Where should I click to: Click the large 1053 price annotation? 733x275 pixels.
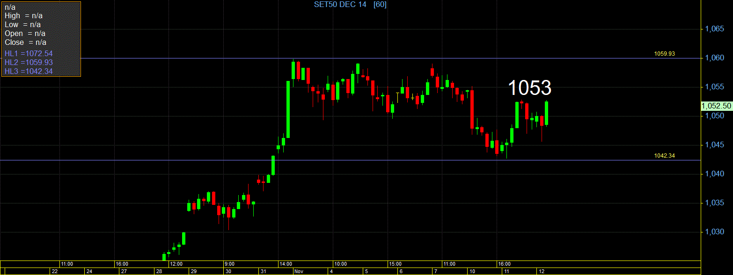[x=530, y=88]
